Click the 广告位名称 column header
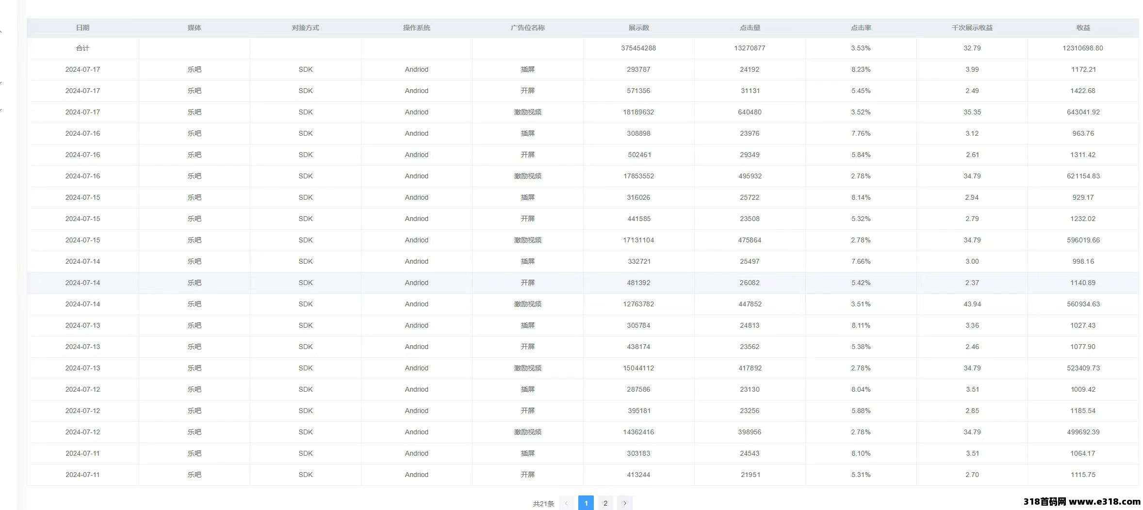The height and width of the screenshot is (510, 1143). click(x=527, y=28)
